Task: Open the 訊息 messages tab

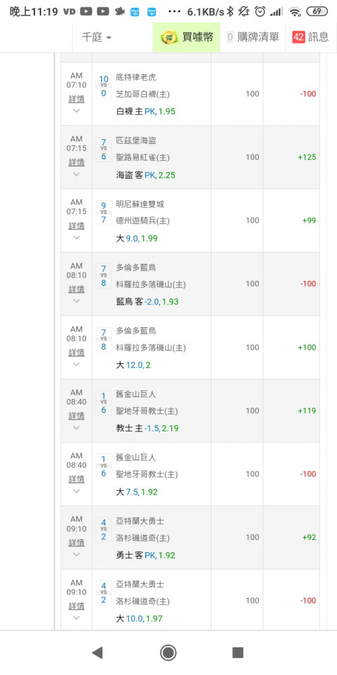Action: pos(311,37)
